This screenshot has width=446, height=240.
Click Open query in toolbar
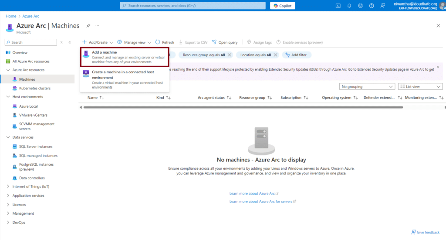225,42
